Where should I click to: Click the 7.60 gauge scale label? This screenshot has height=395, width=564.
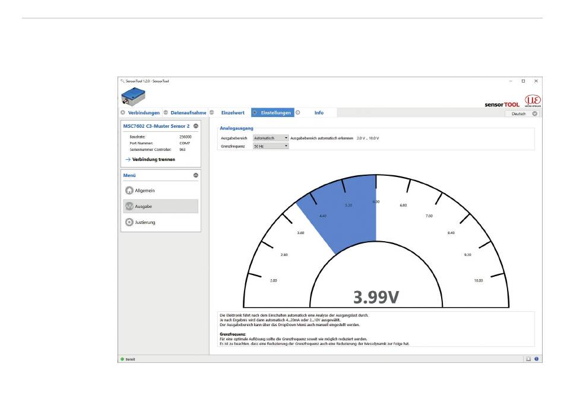click(x=429, y=216)
